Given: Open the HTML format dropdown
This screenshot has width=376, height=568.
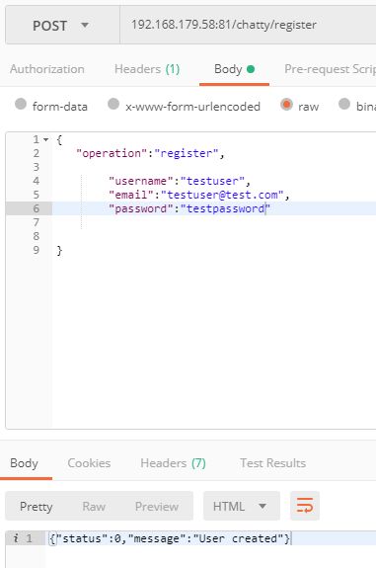Looking at the screenshot, I should pyautogui.click(x=242, y=506).
